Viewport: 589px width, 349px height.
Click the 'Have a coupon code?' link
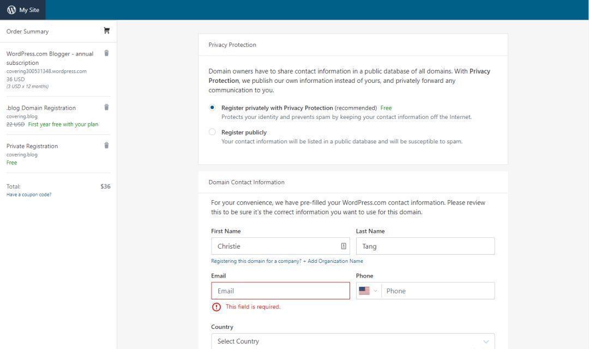pyautogui.click(x=29, y=195)
